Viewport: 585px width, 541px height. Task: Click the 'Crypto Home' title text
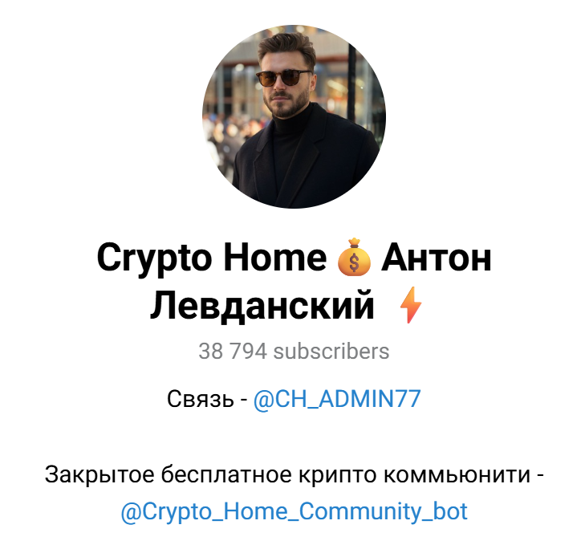[x=212, y=259]
